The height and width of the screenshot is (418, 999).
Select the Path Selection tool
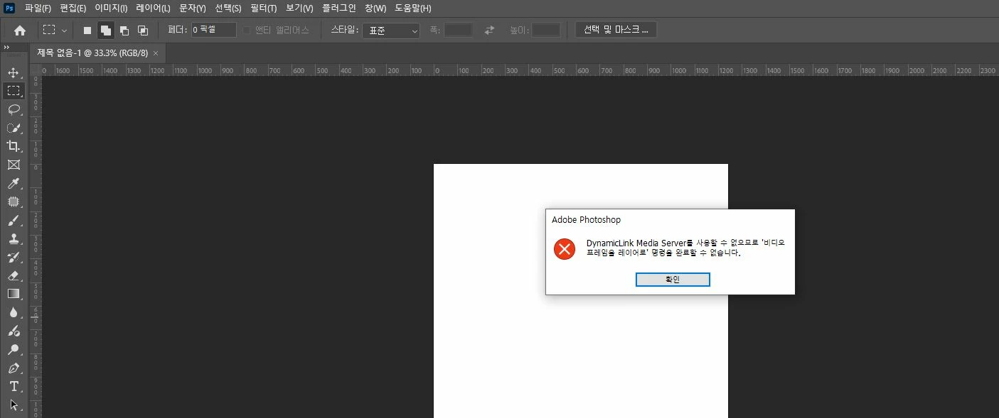coord(14,405)
